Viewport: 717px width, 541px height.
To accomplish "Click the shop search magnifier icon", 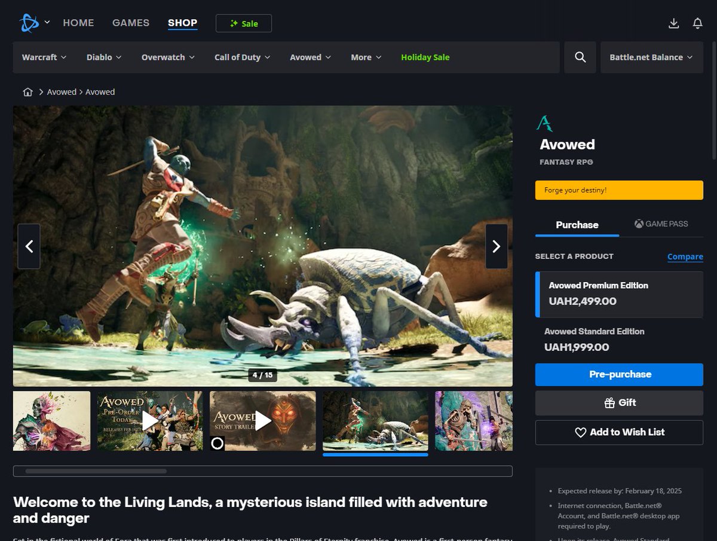I will tap(580, 57).
